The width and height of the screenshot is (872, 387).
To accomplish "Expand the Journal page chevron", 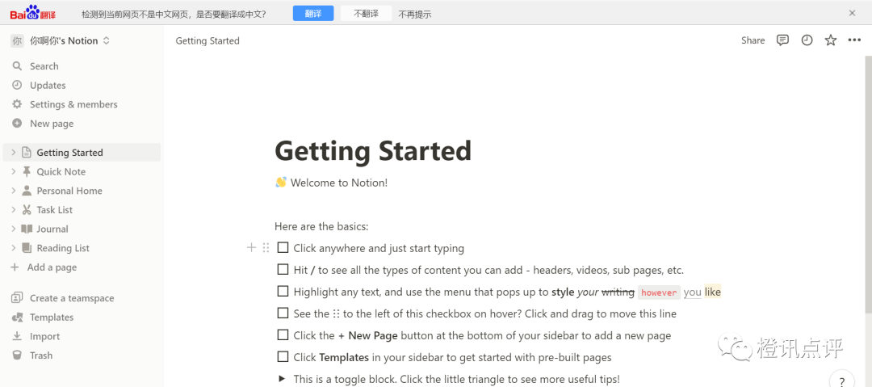I will (14, 229).
